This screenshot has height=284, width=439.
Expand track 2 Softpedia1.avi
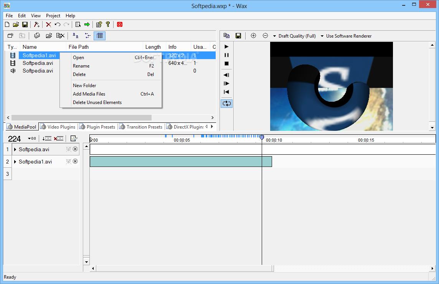pos(15,162)
